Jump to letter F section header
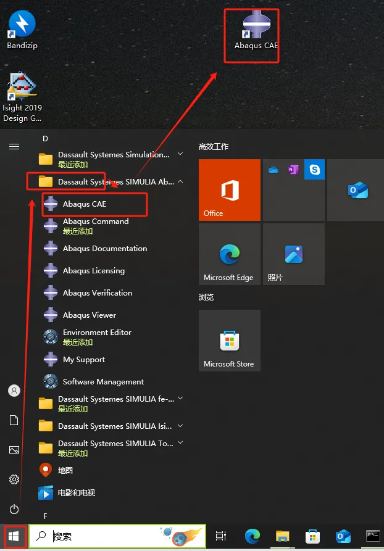384x551 pixels. point(45,516)
